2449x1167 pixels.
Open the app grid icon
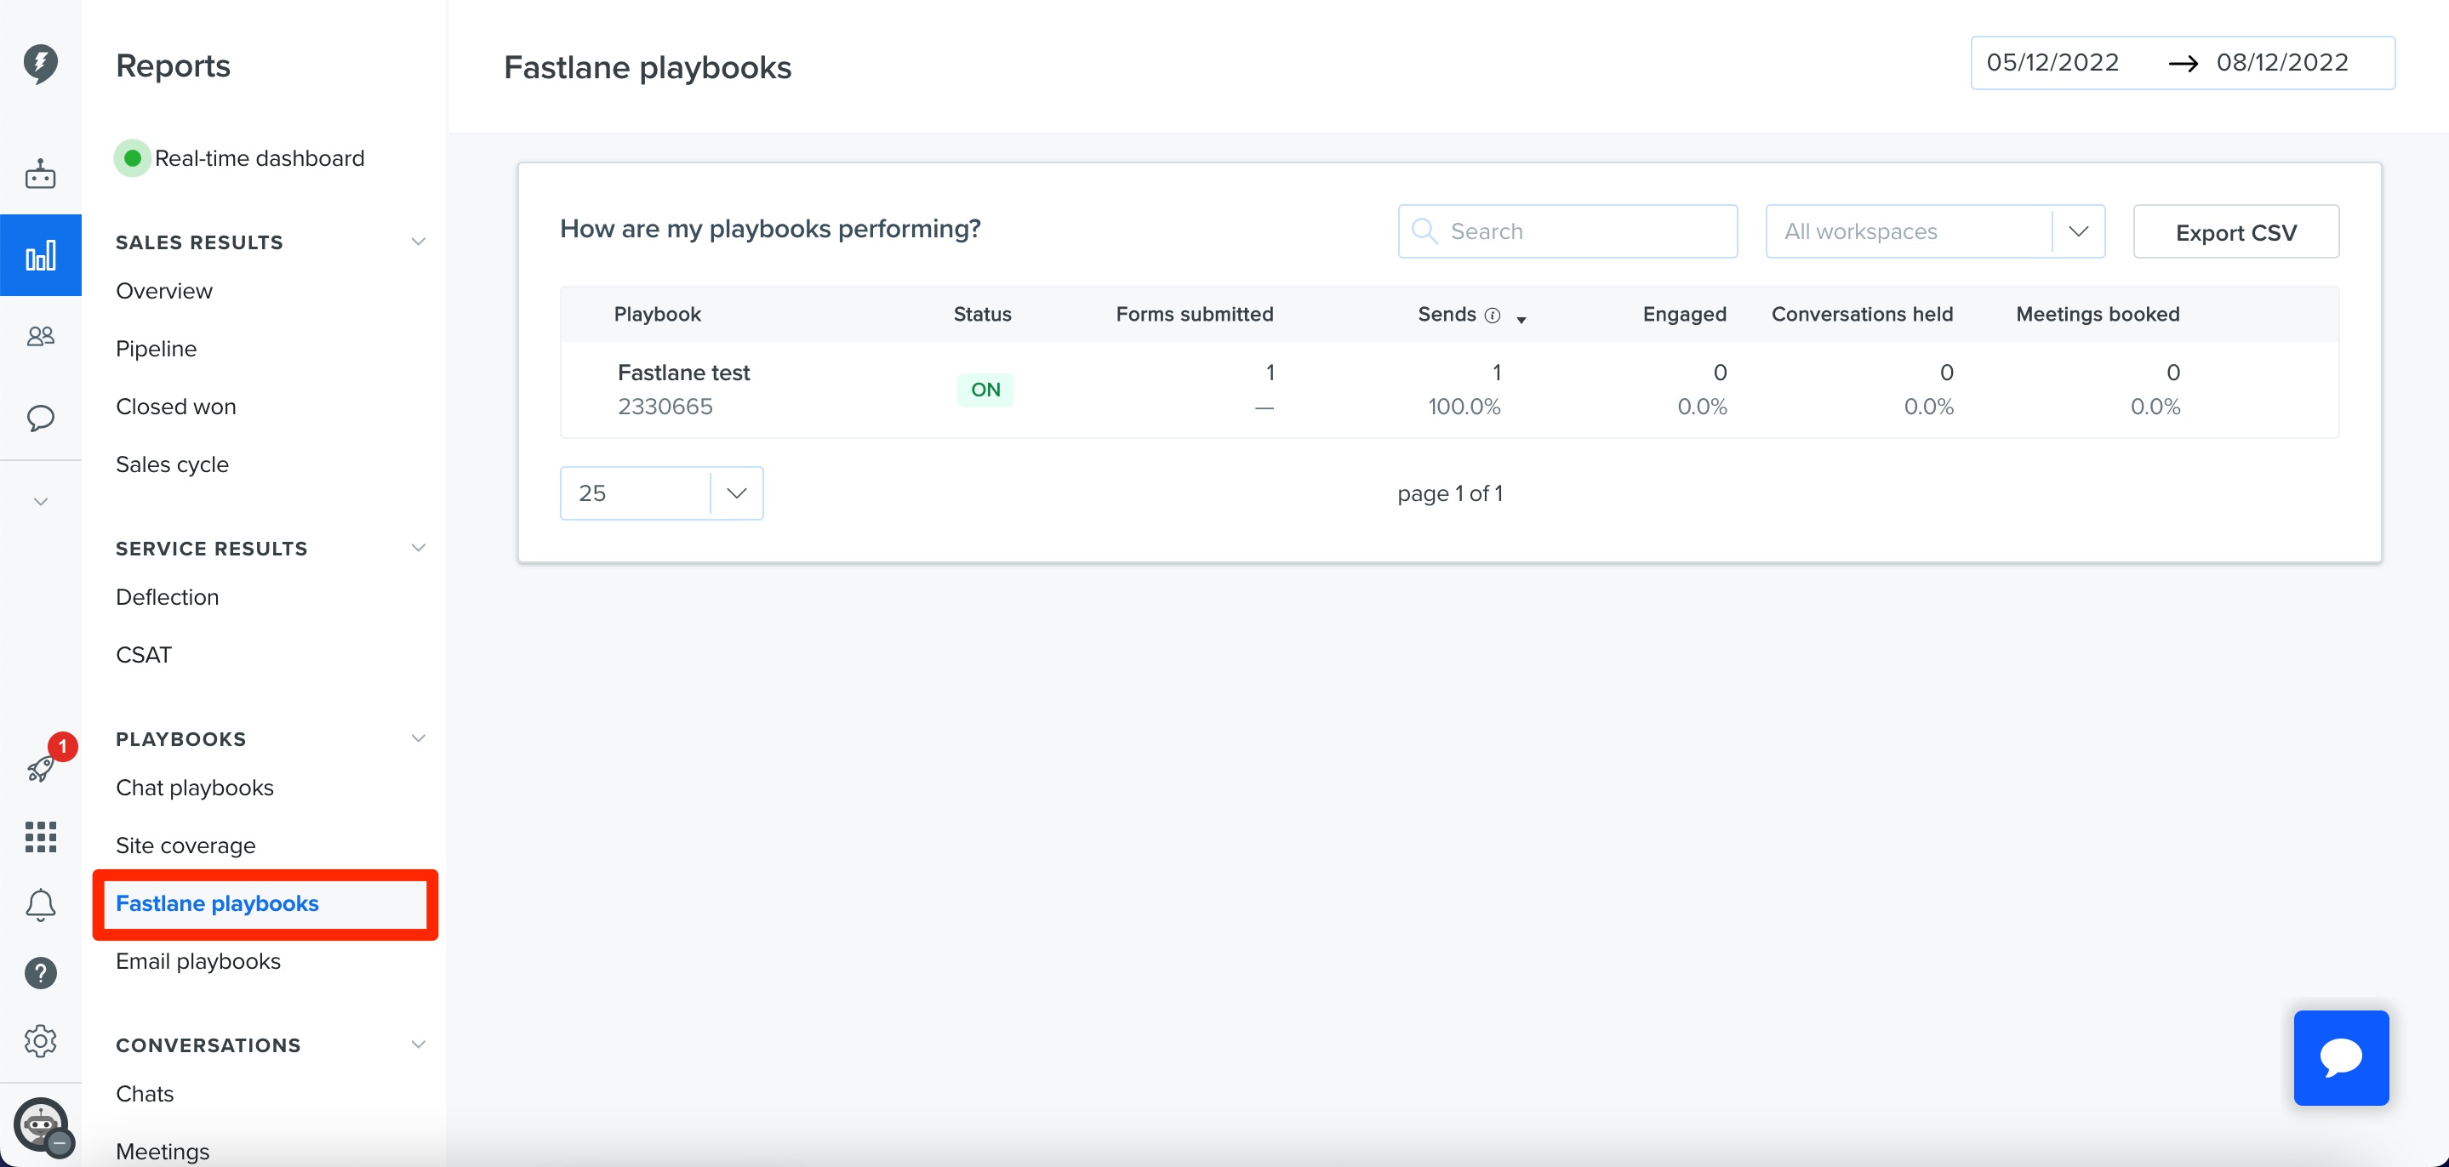[40, 837]
